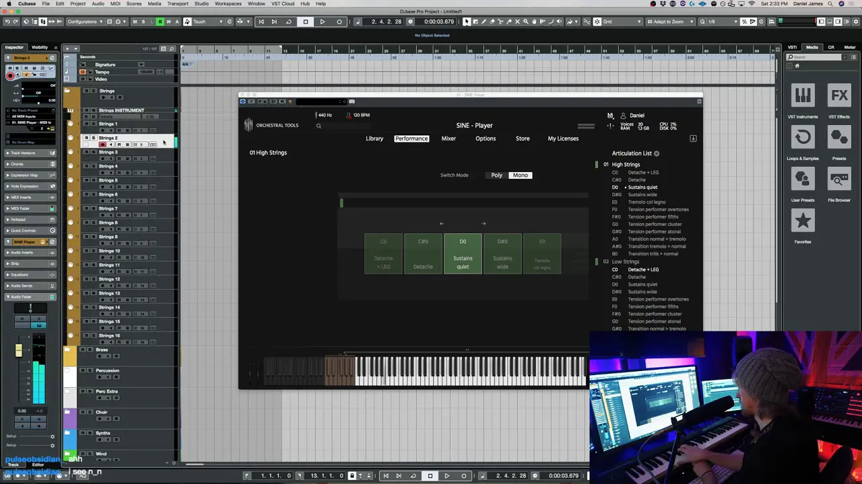The image size is (862, 484).
Task: Click the Undo arrow icon
Action: [7, 22]
